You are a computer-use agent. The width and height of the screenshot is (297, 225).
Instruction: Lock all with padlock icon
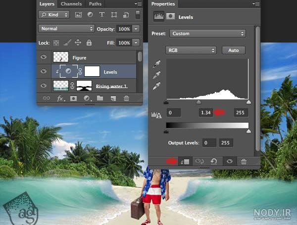pos(89,43)
